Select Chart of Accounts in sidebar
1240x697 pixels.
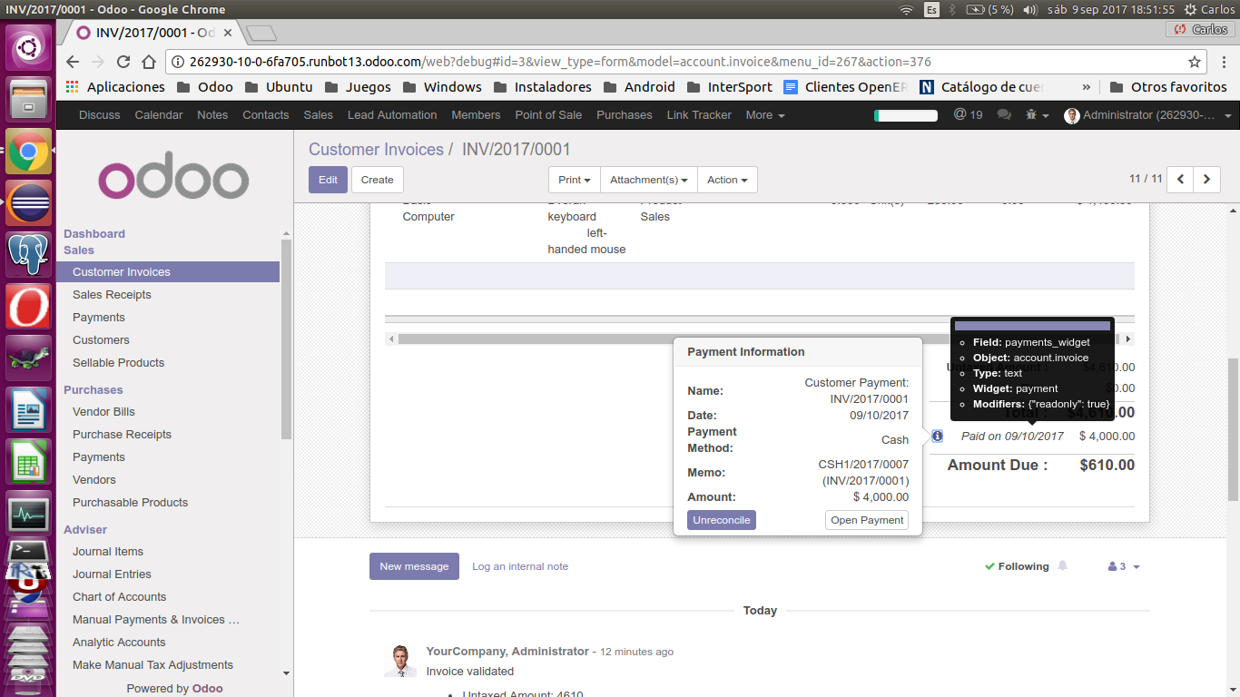[x=119, y=596]
